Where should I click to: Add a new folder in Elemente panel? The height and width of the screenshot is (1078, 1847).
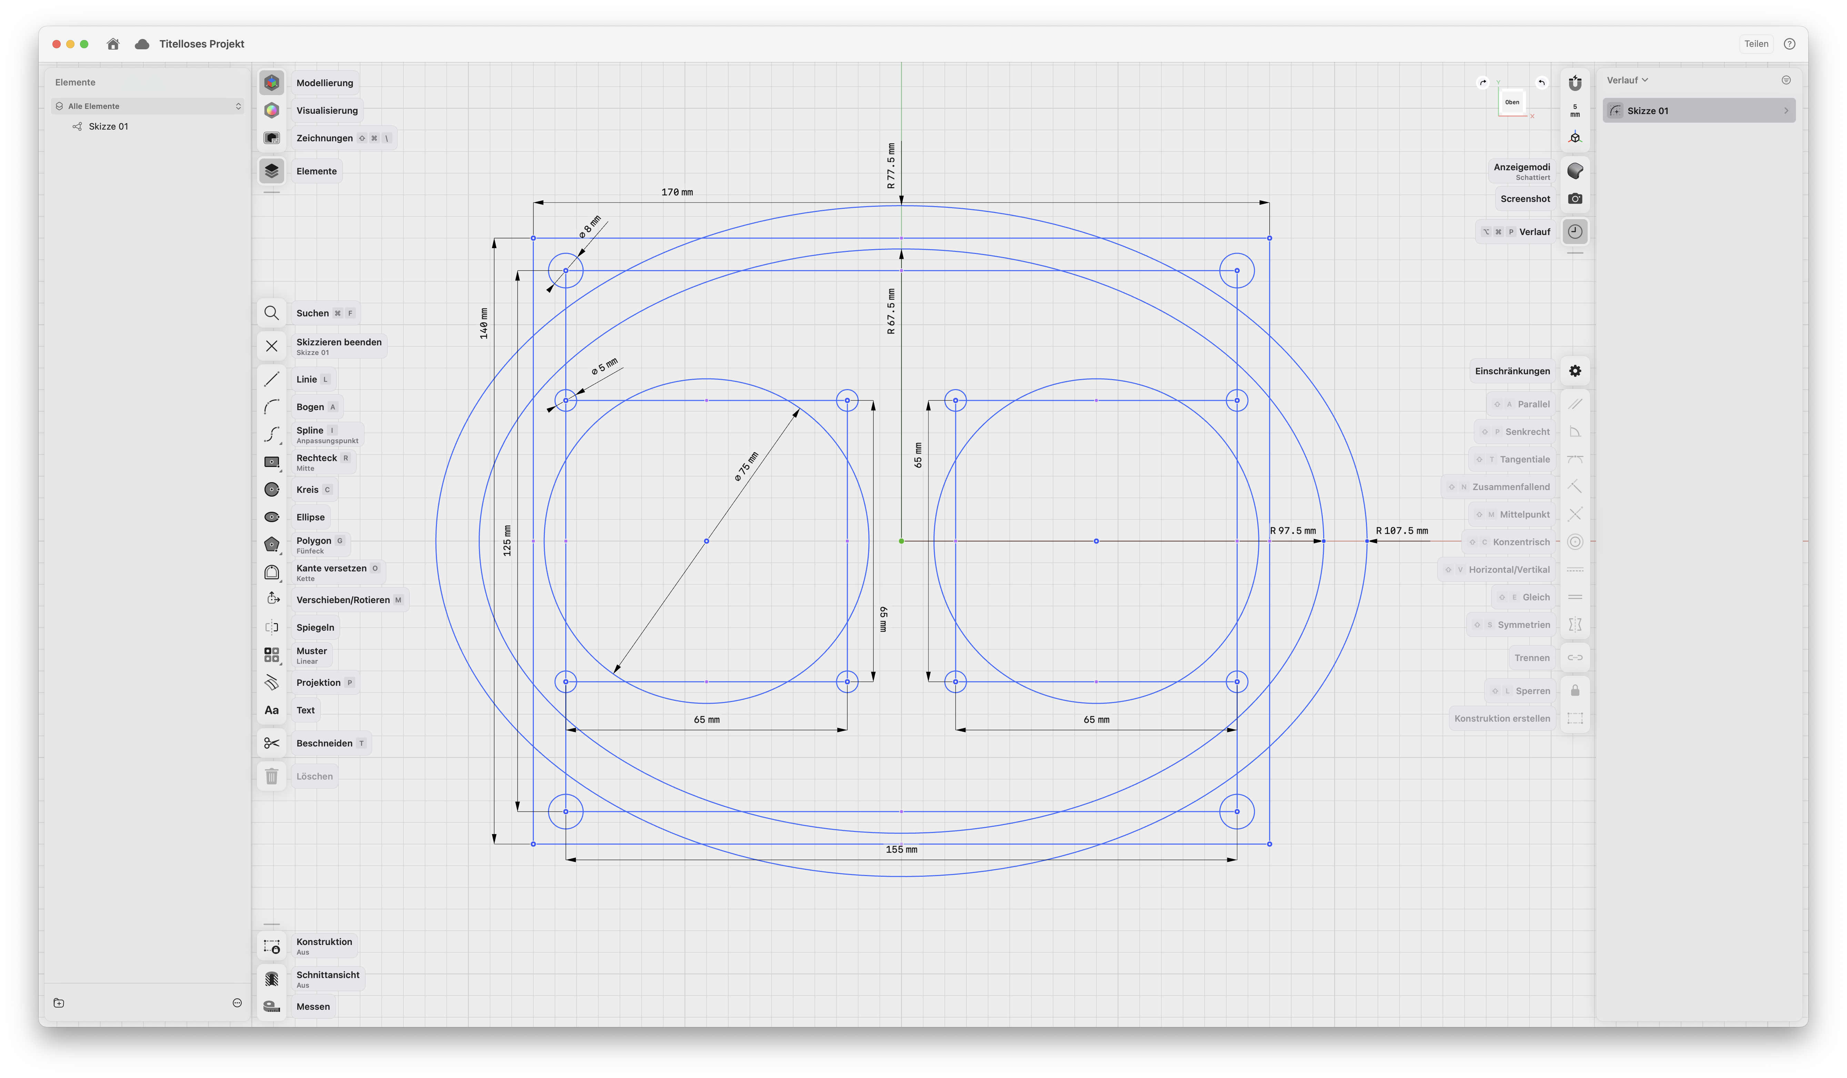[59, 1003]
